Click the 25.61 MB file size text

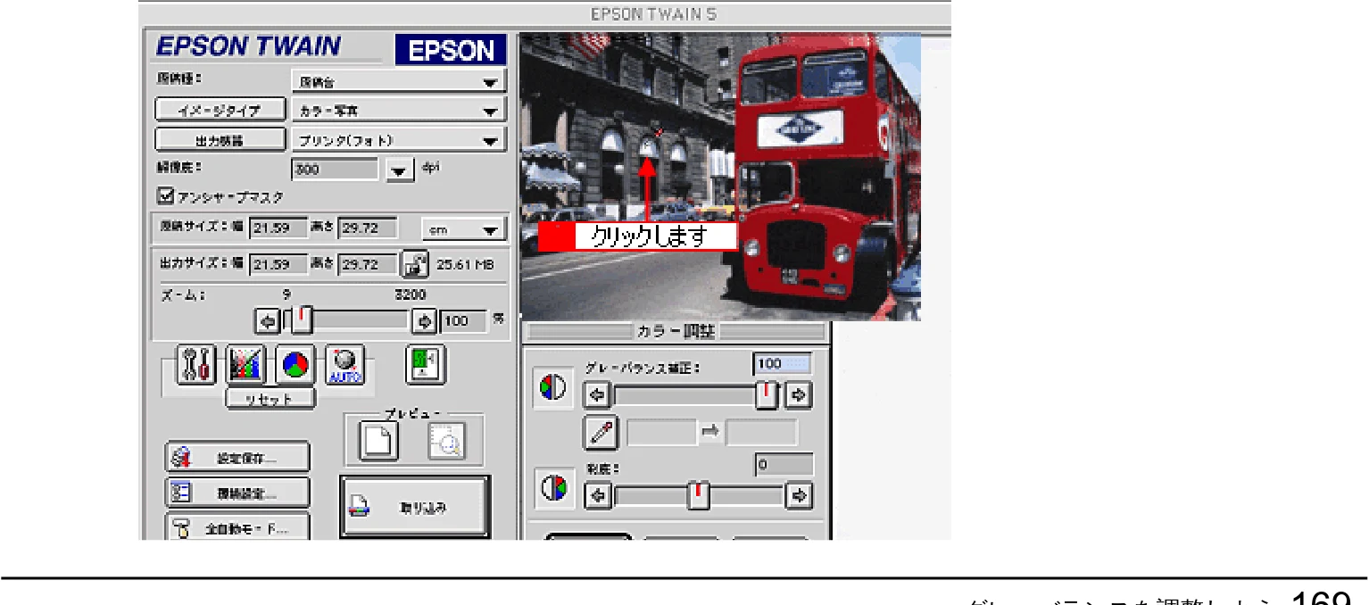(x=465, y=265)
